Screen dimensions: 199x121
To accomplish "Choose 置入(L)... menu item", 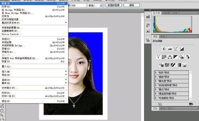I will pos(34,66).
